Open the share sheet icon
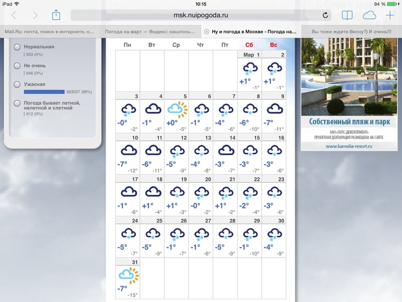The image size is (402, 302). click(x=56, y=15)
